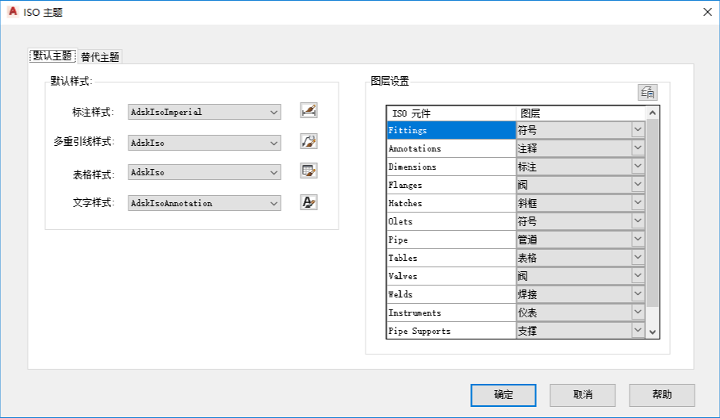Click the multileader style edit icon
This screenshot has height=418, width=720.
pos(308,142)
